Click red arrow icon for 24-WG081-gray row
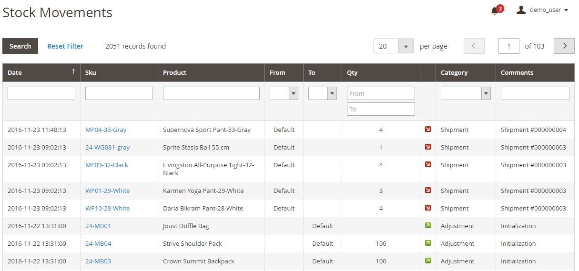The height and width of the screenshot is (271, 579). pyautogui.click(x=428, y=147)
